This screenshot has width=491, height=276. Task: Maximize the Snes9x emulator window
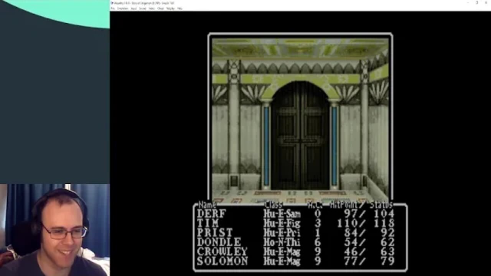[477, 3]
